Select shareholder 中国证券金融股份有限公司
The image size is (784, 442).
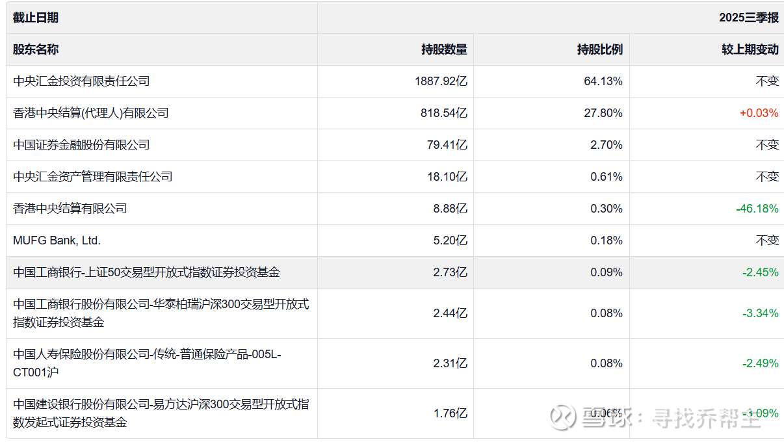pyautogui.click(x=81, y=145)
